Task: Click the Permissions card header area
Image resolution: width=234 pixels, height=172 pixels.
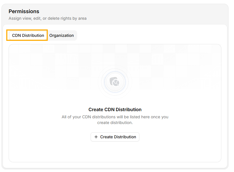Action: (x=115, y=14)
